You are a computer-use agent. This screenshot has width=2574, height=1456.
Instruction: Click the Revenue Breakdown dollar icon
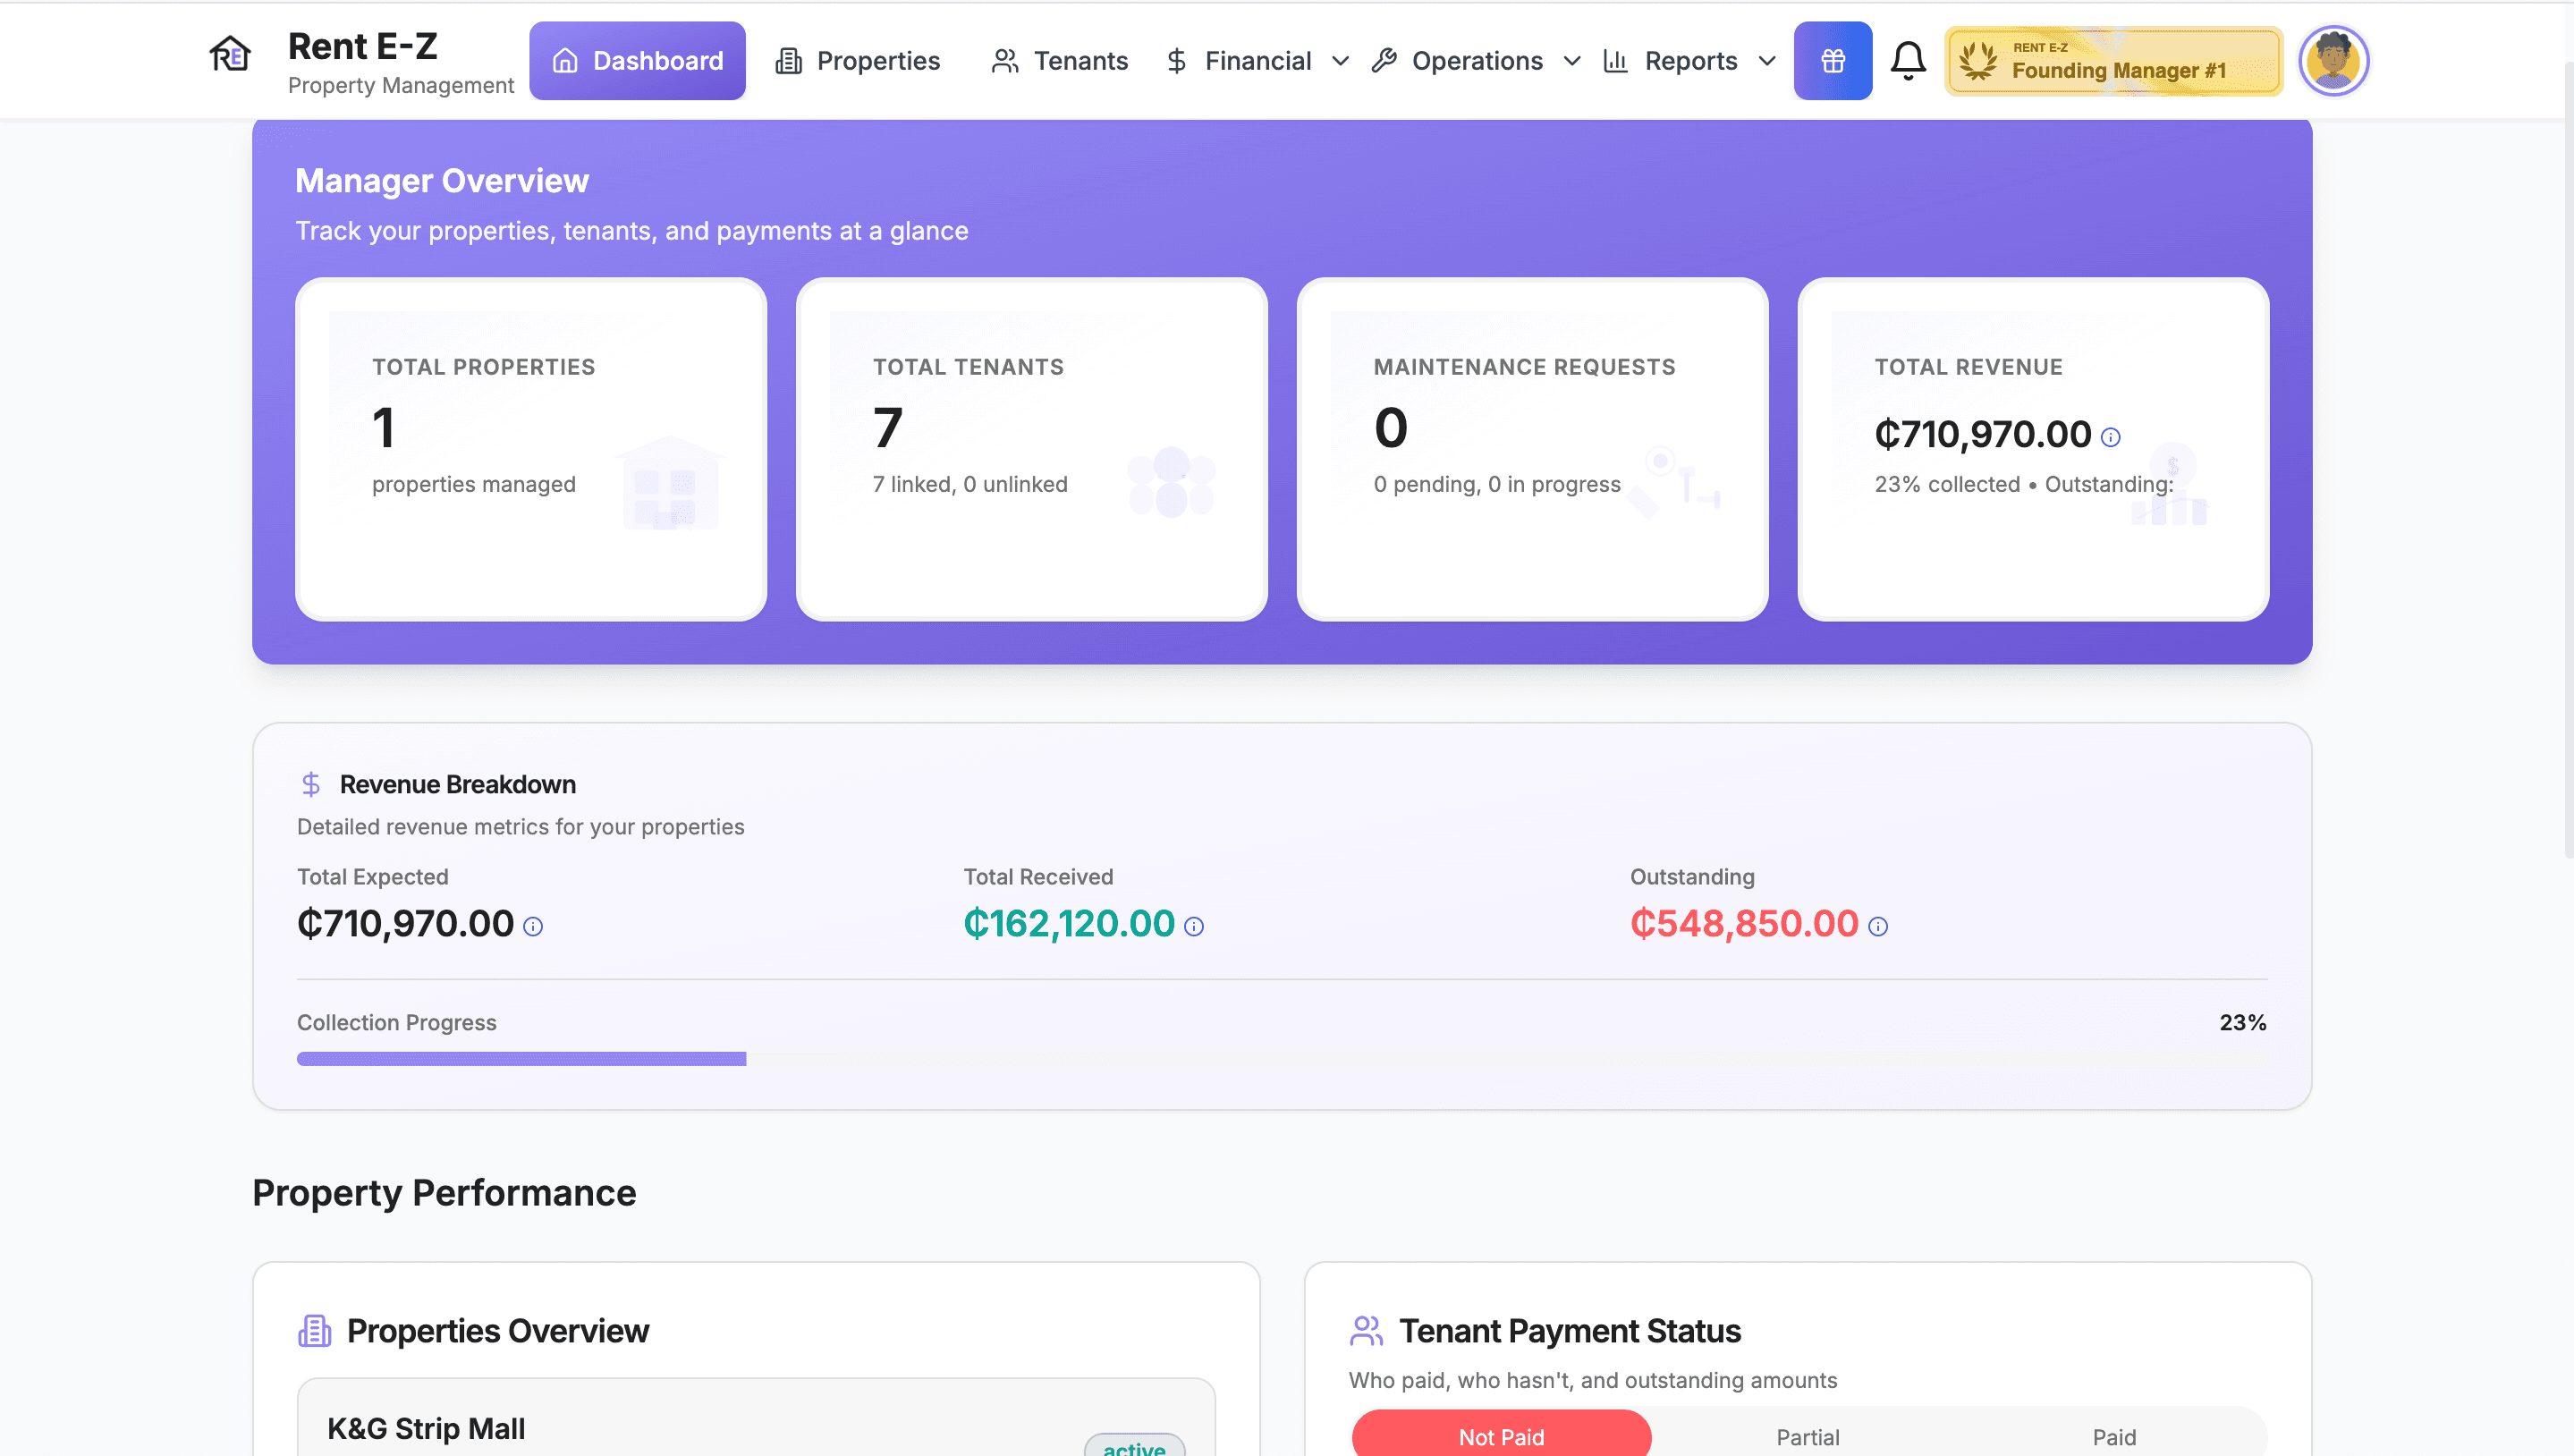311,784
